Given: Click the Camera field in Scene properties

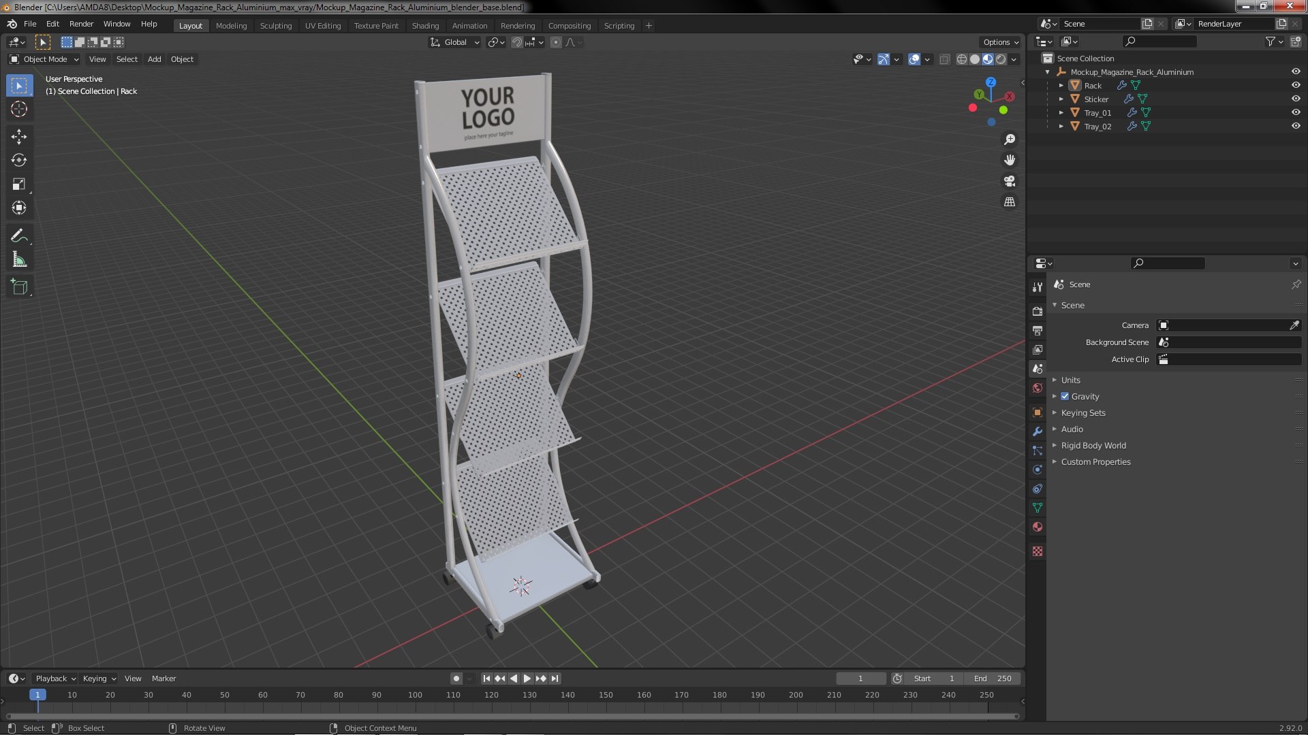Looking at the screenshot, I should pos(1229,325).
